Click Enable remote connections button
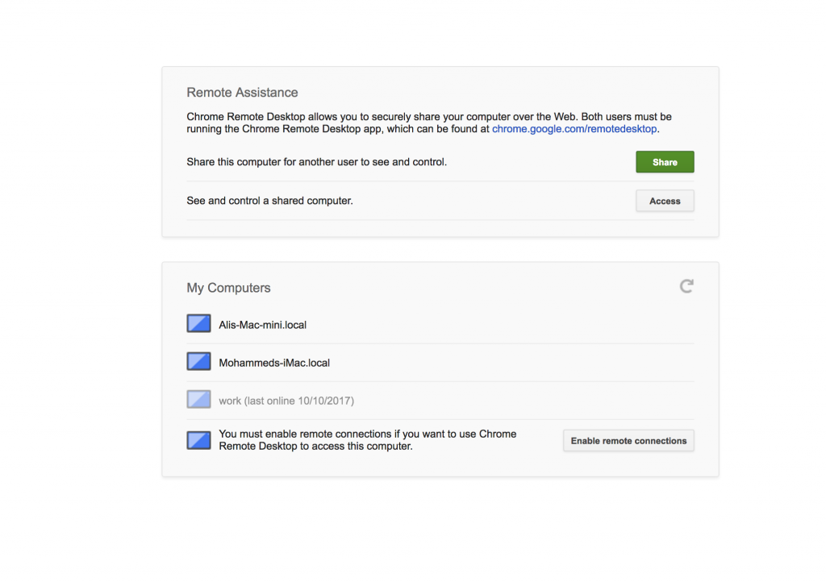The image size is (826, 582). point(628,441)
